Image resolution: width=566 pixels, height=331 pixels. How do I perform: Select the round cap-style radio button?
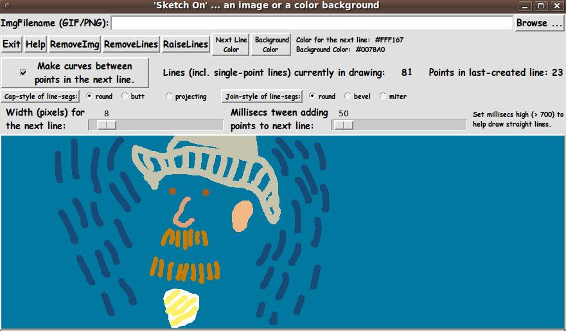[89, 96]
